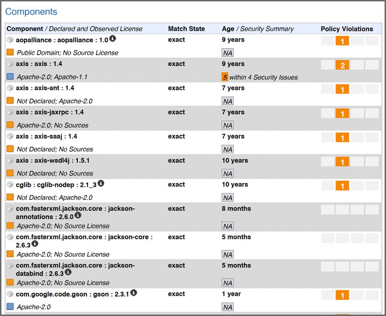The height and width of the screenshot is (316, 386).
Task: Click the info icon beside aopalliance 1.0
Action: coord(113,38)
